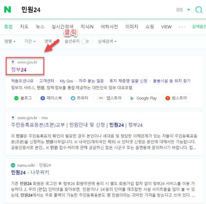The height and width of the screenshot is (204, 206).
Task: Expand the 상세검색 dropdown
Action: (x=107, y=41)
